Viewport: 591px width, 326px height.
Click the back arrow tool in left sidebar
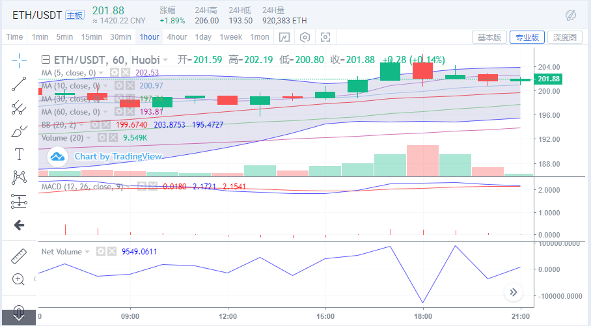(19, 225)
